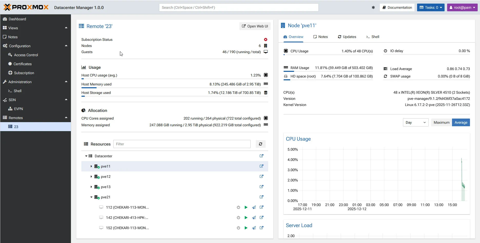Screen dimensions: 480x243
Task: Collapse the Configuration sidebar section
Action: click(x=66, y=46)
